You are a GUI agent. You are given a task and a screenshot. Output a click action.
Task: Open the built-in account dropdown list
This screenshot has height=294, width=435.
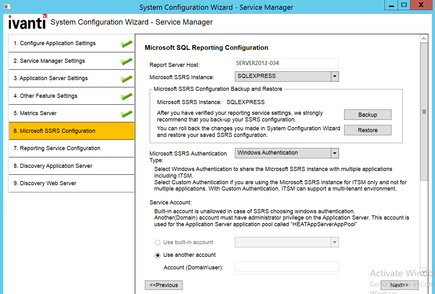[335, 242]
